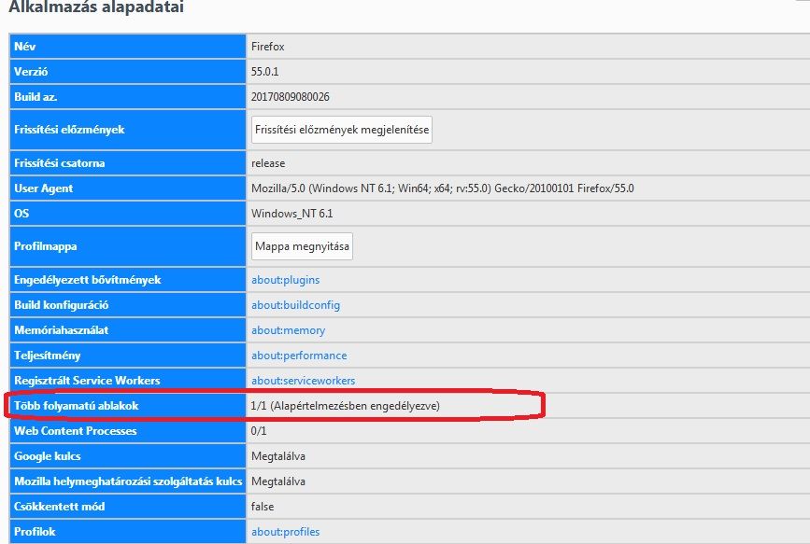Click the Google kulcs label
The height and width of the screenshot is (544, 810).
pyautogui.click(x=48, y=456)
